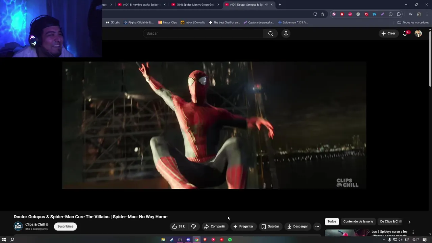This screenshot has height=243, width=432.
Task: Open a new browser tab with plus
Action: (280, 5)
